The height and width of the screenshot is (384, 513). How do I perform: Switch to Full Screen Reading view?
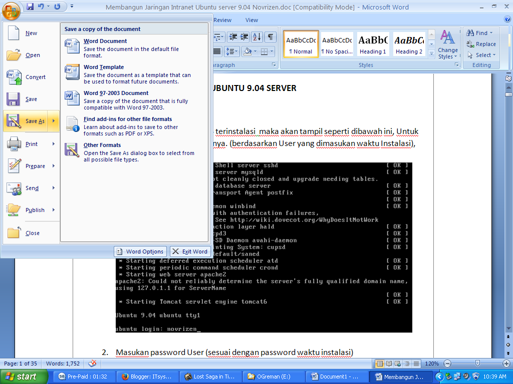point(389,363)
